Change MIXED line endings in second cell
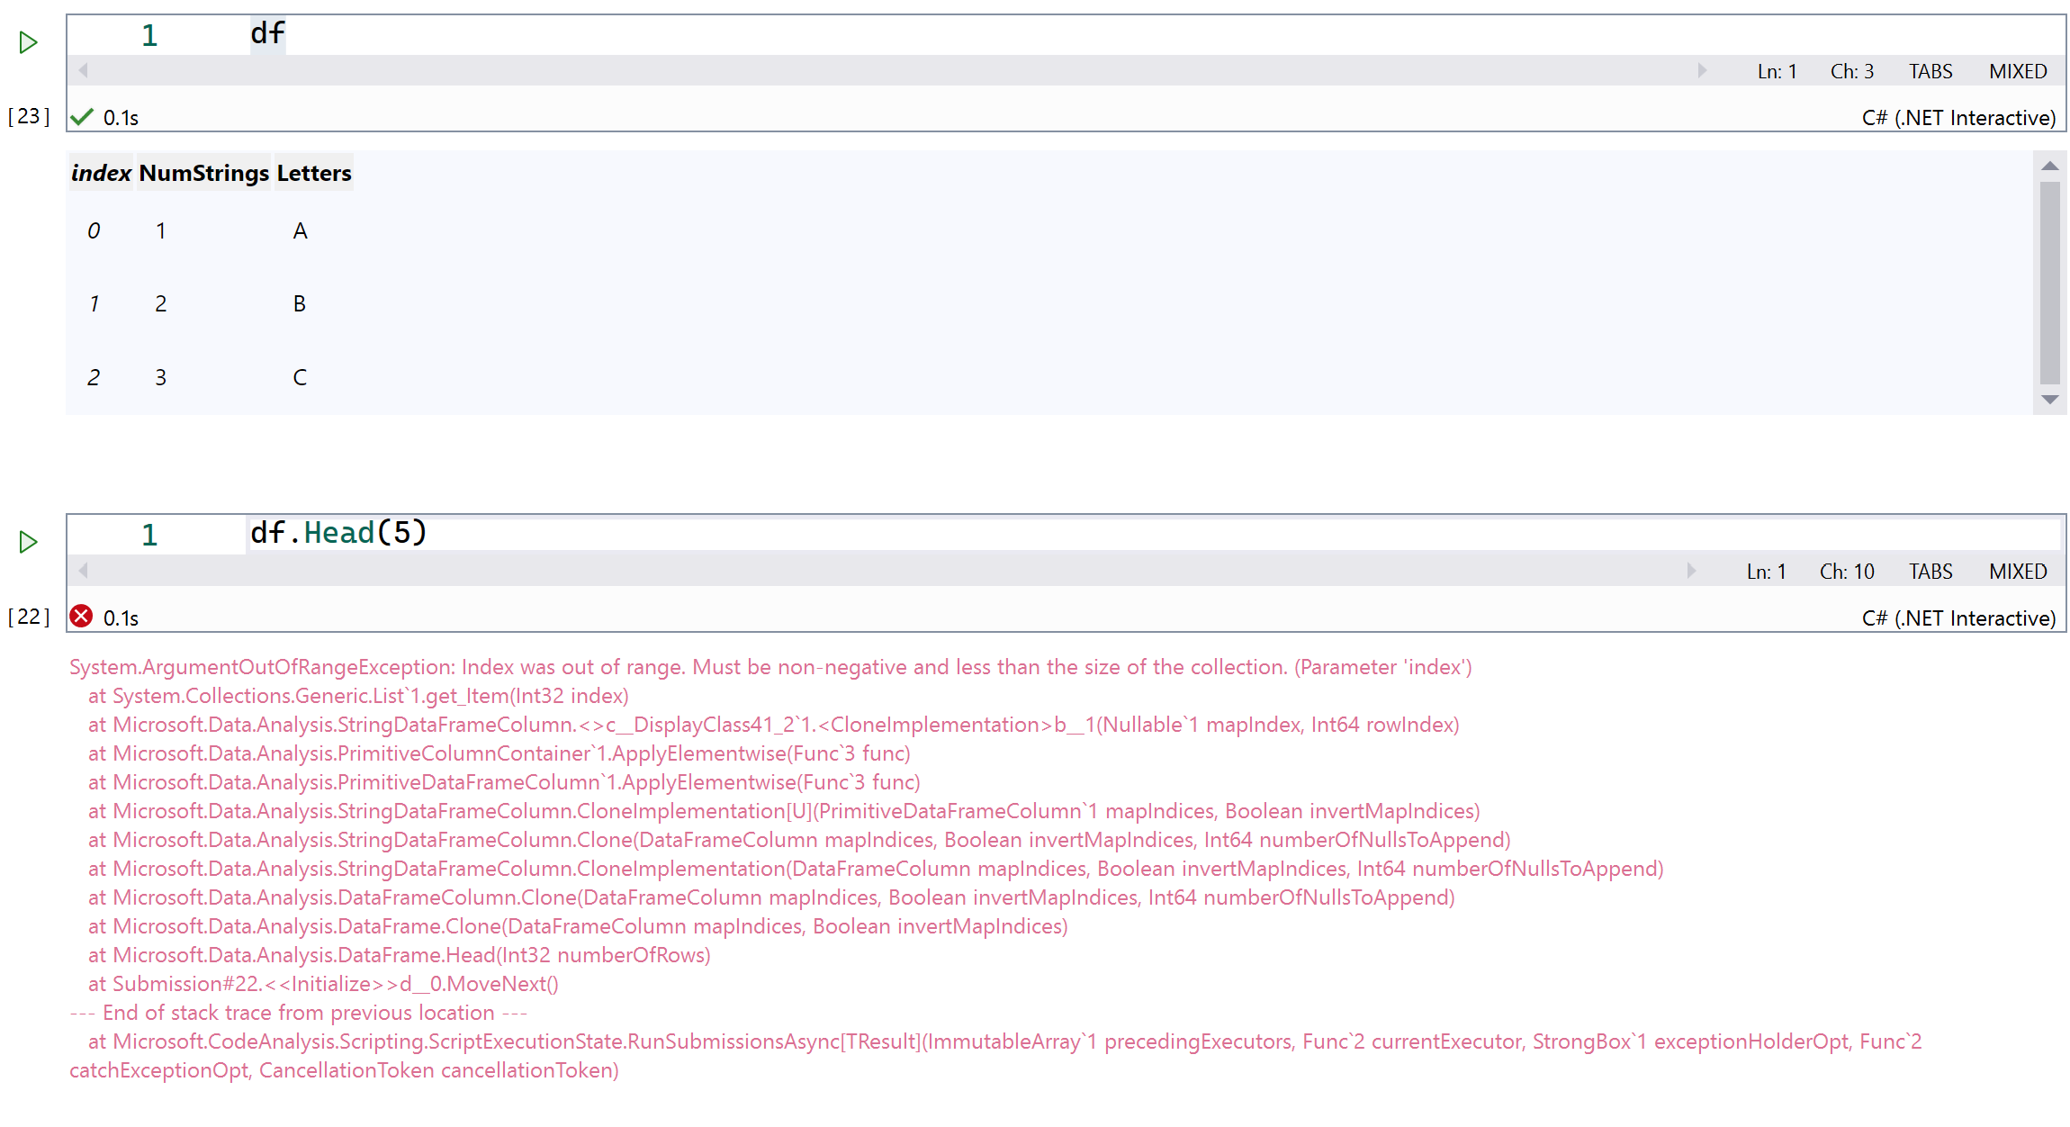The width and height of the screenshot is (2070, 1127). point(2018,572)
